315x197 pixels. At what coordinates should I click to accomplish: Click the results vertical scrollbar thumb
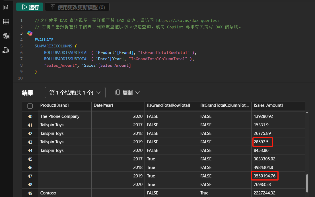[x=307, y=183]
